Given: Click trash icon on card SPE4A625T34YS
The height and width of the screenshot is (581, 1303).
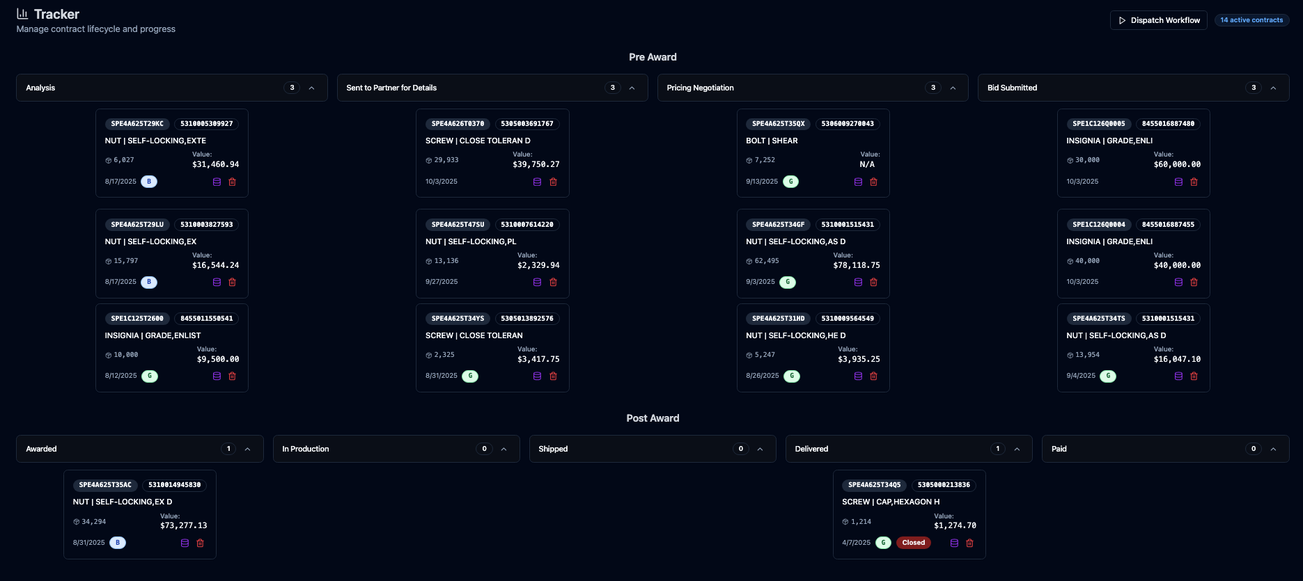Looking at the screenshot, I should point(553,376).
